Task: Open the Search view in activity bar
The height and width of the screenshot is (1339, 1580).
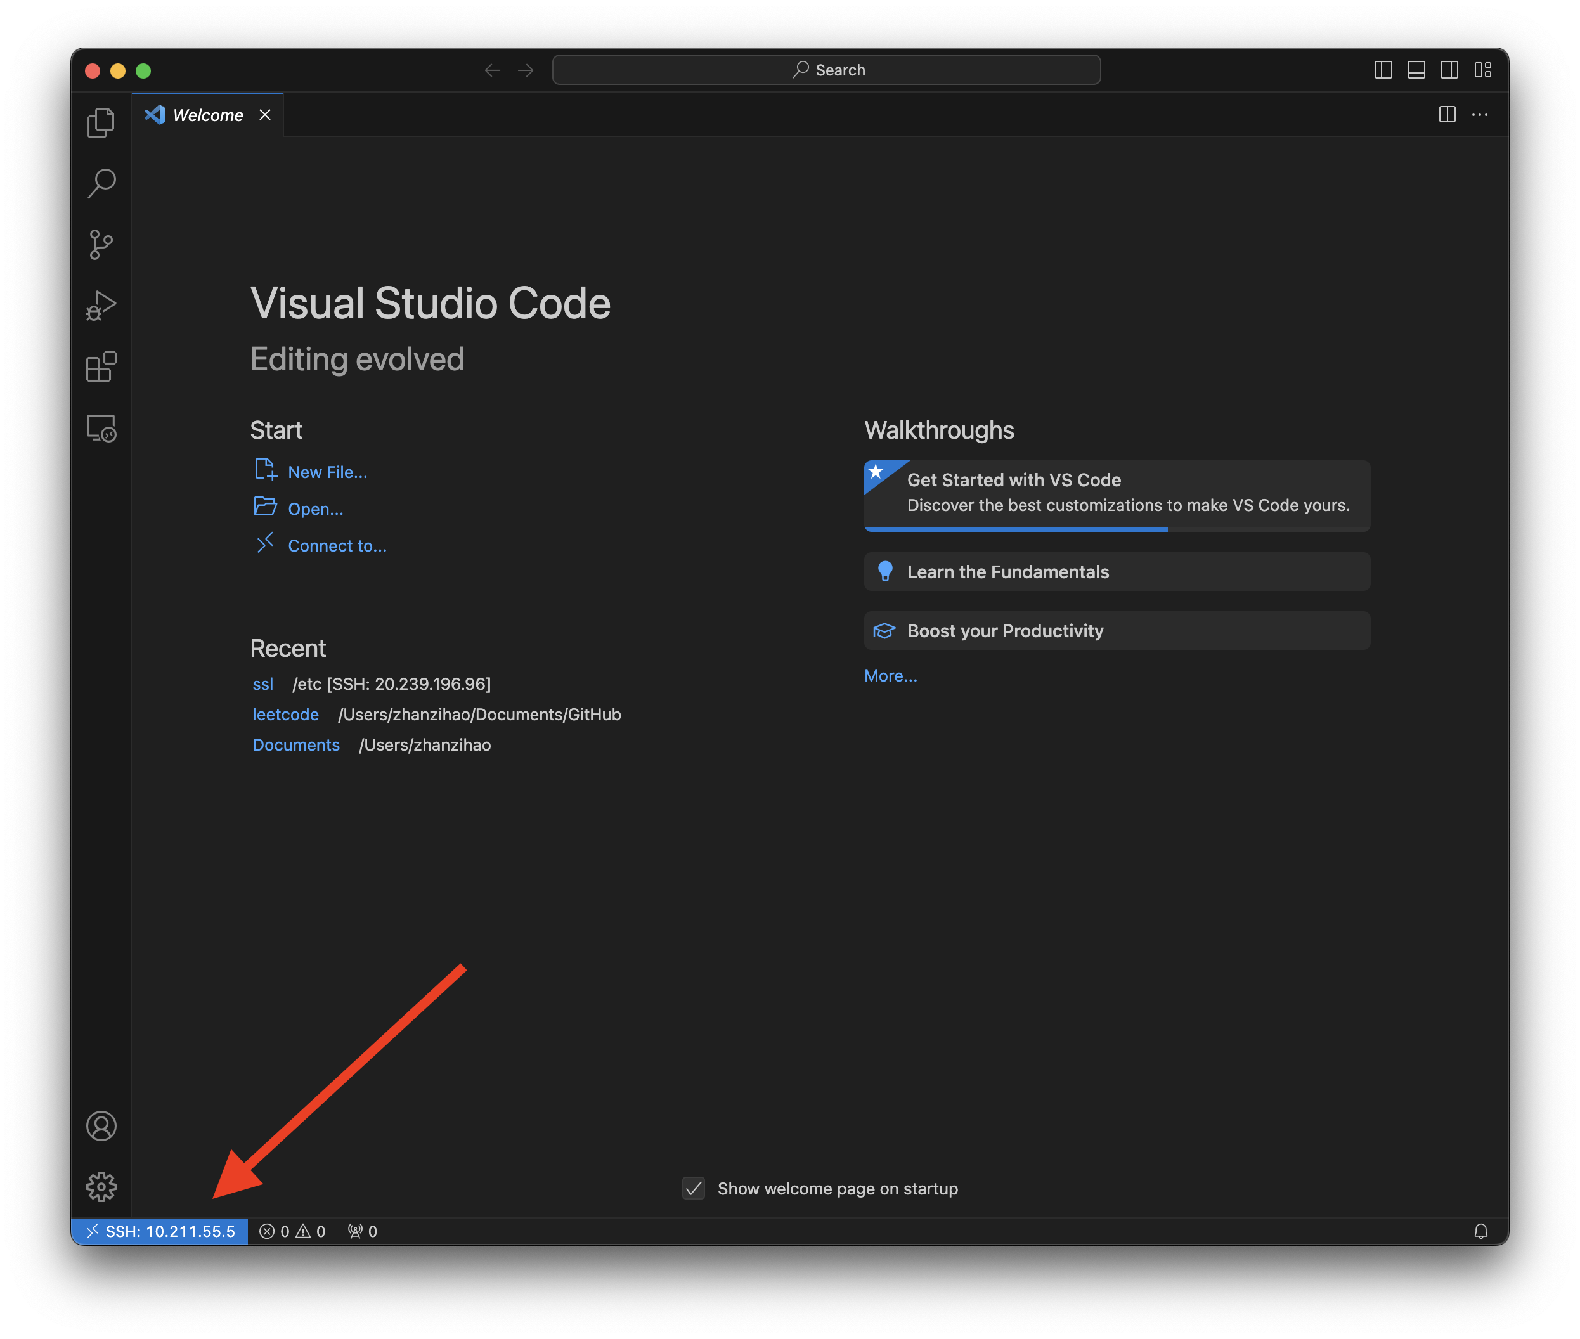Action: tap(101, 184)
